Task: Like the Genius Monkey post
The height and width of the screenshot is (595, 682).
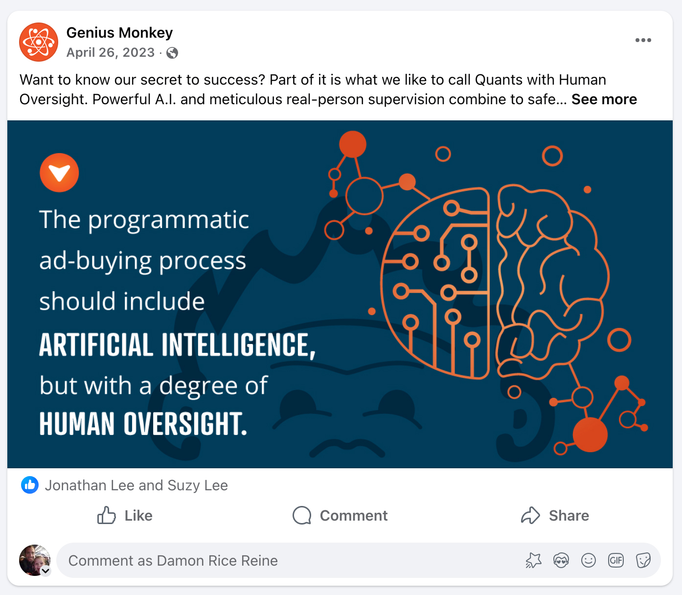Action: (125, 515)
